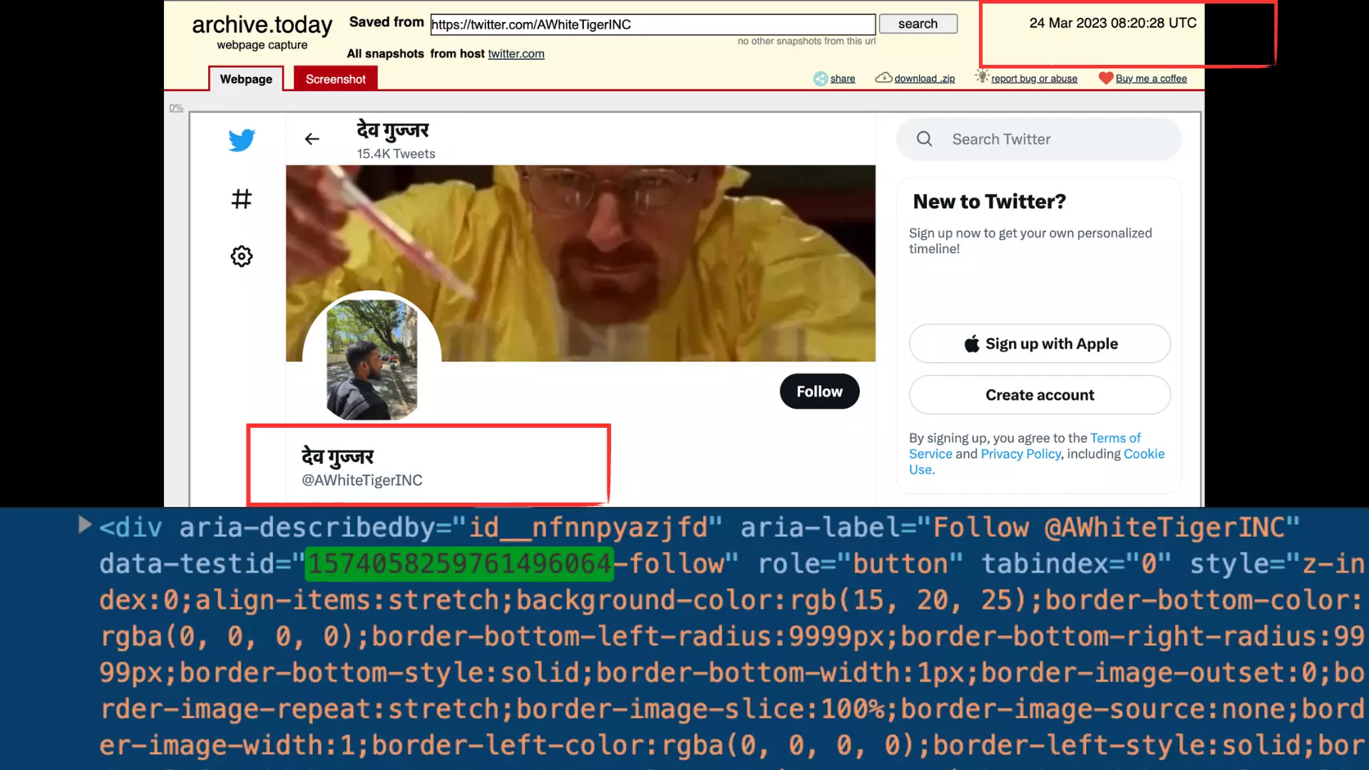Click the red heart coffee icon

(1106, 78)
